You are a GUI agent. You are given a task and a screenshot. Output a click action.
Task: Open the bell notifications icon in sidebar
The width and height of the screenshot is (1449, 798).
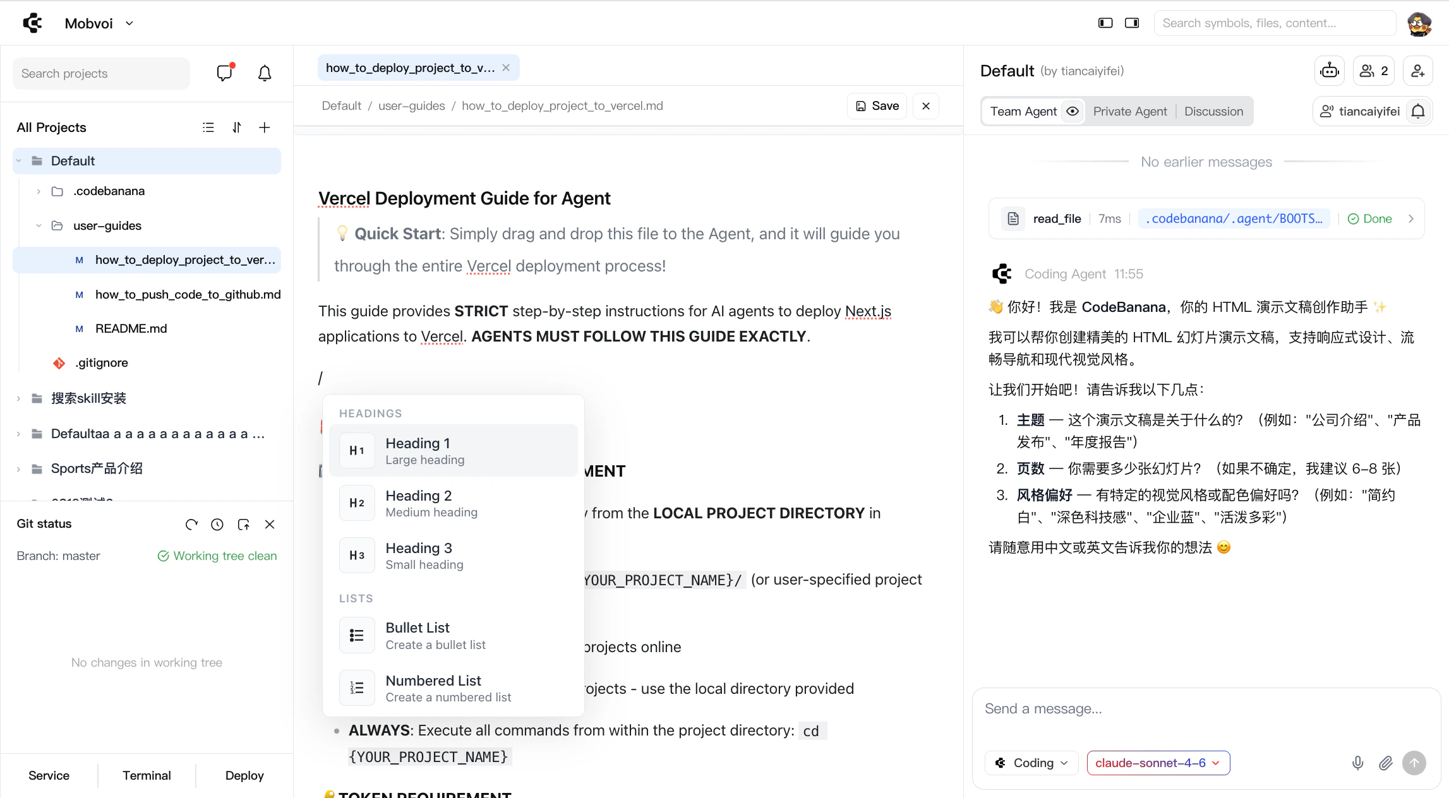(x=265, y=73)
